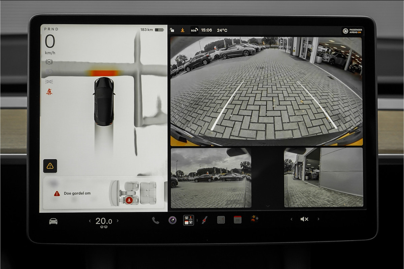Click the yellow warning triangle alert button
This screenshot has height=269, width=404.
(x=50, y=166)
